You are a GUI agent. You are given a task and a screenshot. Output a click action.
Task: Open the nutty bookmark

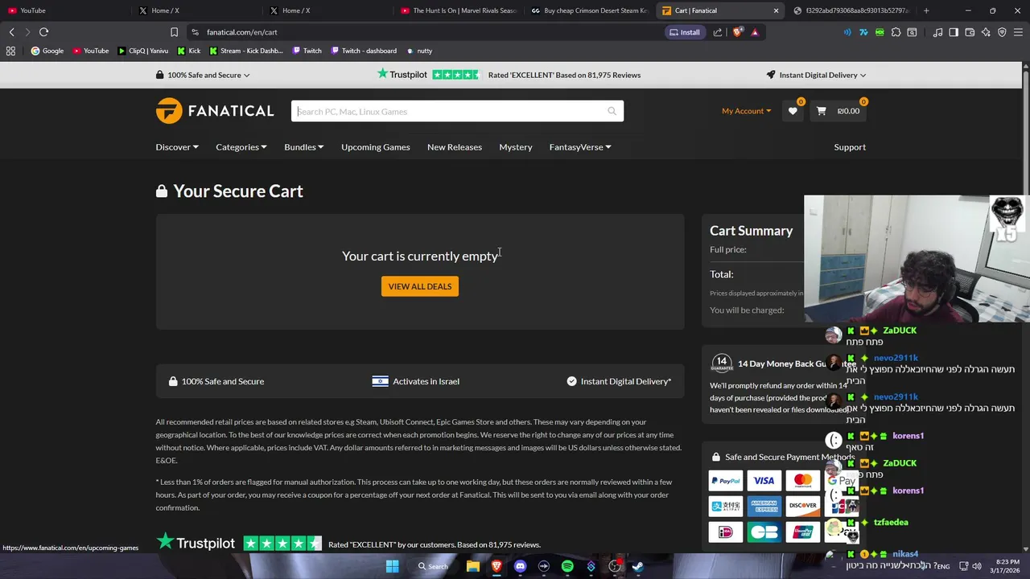click(x=419, y=51)
